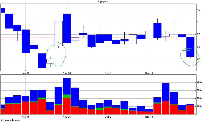206x122 pixels.
Task: Click Nov 19 date under the price chart
Action: 25,73
